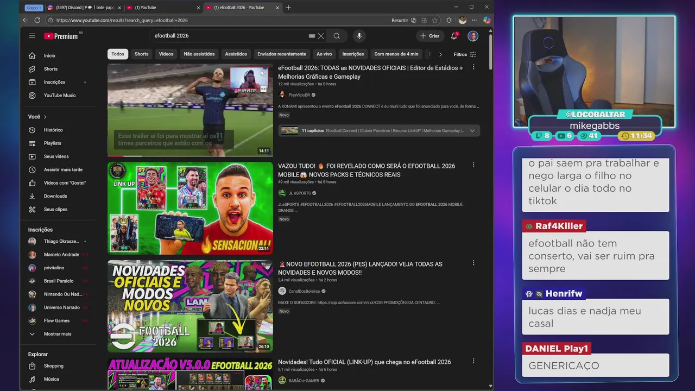Select the Ao vivo filter chip
The width and height of the screenshot is (695, 391).
pyautogui.click(x=324, y=54)
